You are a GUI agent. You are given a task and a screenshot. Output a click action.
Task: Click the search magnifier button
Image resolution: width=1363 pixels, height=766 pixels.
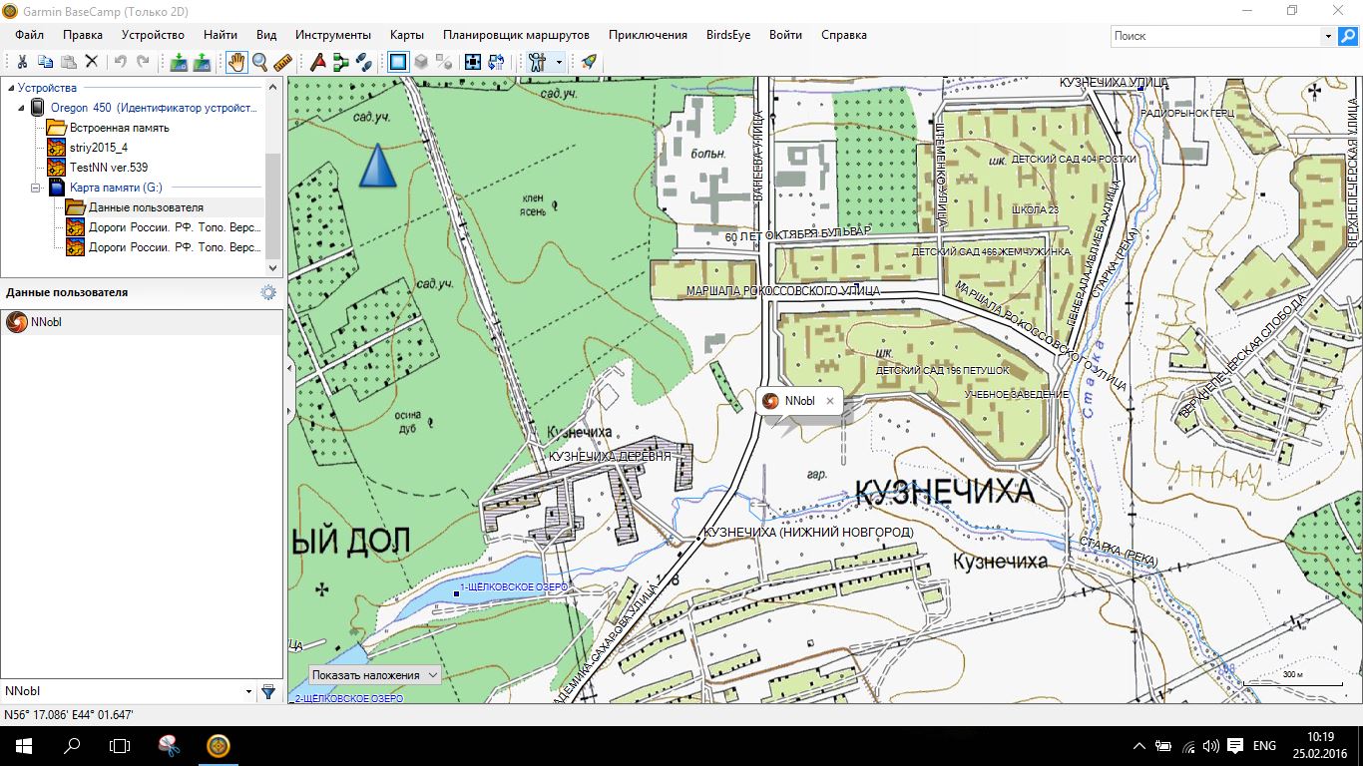click(1347, 36)
